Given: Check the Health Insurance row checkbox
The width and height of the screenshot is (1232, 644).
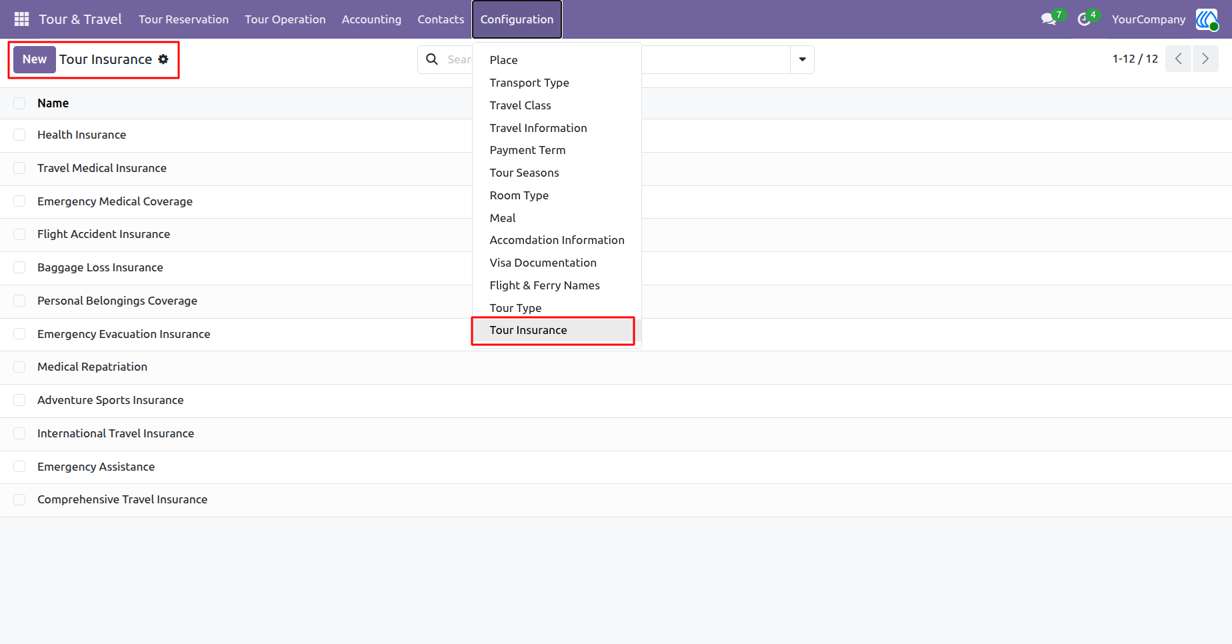Looking at the screenshot, I should coord(19,135).
